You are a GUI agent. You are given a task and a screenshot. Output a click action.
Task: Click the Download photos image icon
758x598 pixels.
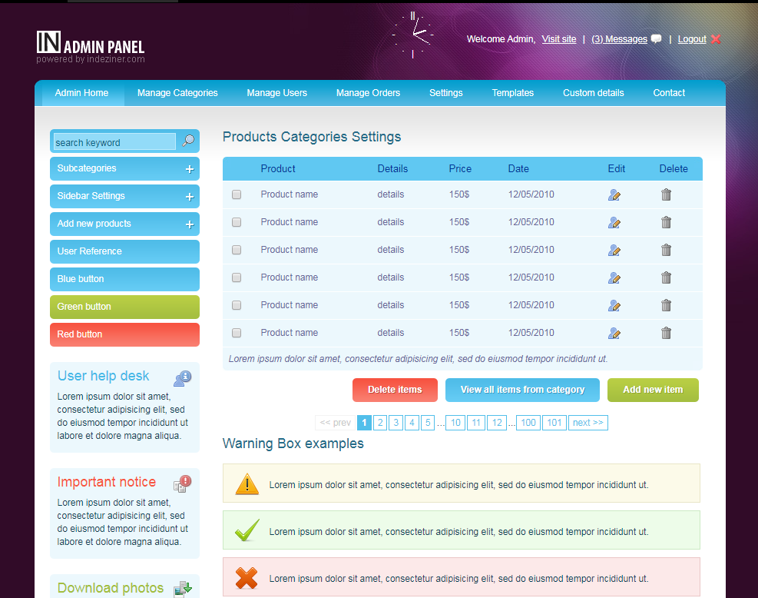coord(183,590)
